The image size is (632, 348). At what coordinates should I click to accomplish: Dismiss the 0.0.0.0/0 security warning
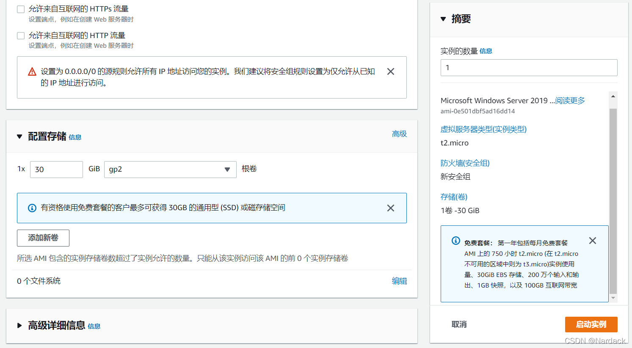(390, 71)
